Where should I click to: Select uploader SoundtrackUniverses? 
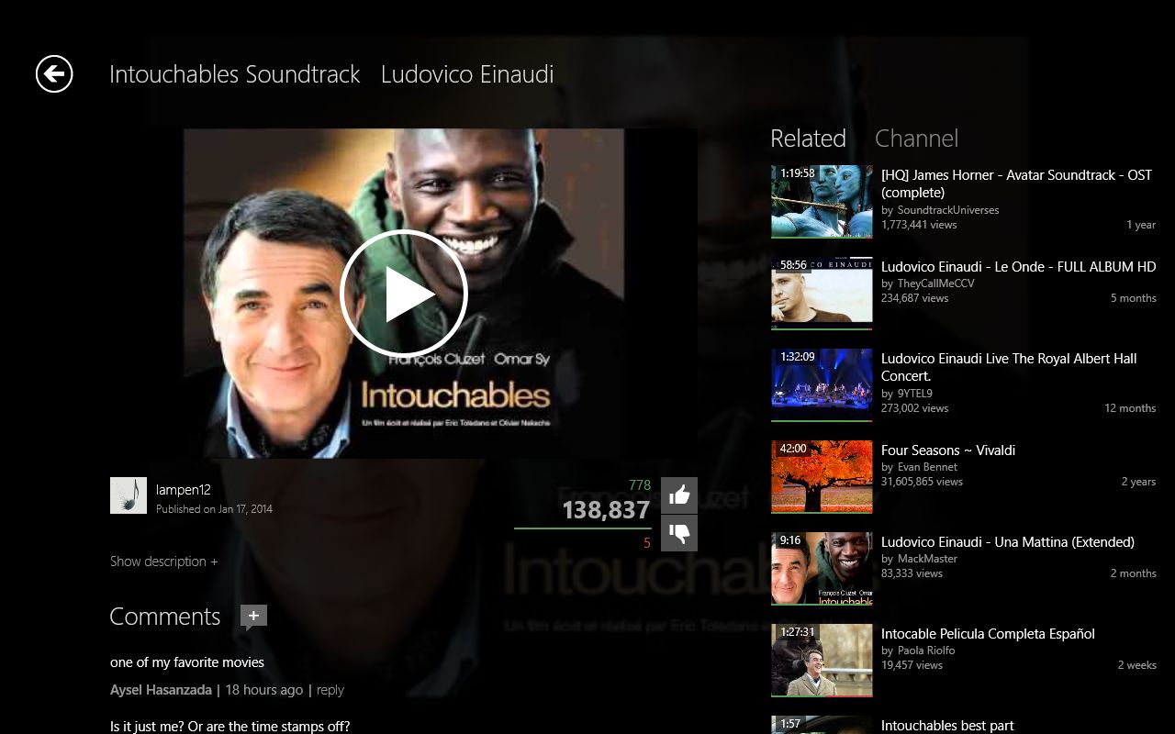point(948,210)
